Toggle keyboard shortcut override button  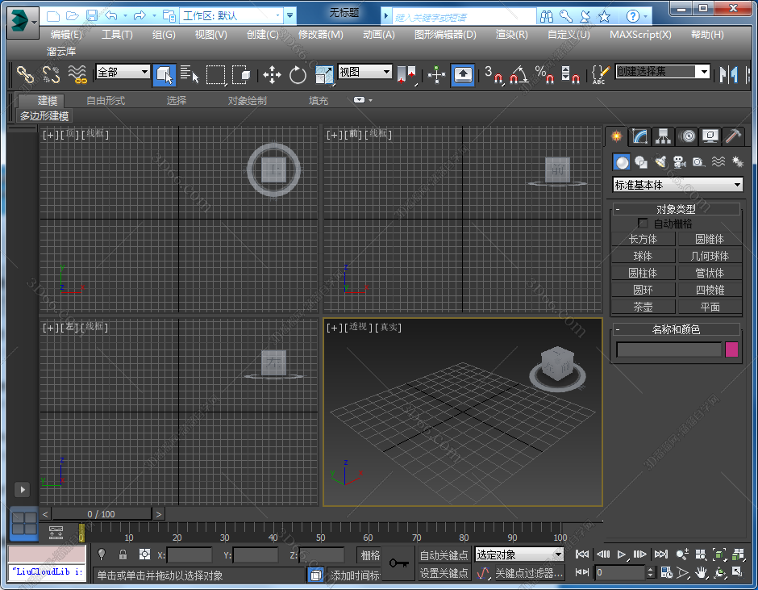[463, 75]
